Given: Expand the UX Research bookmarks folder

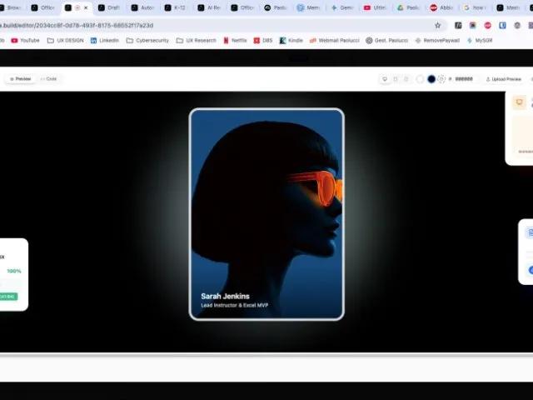Looking at the screenshot, I should pos(197,41).
